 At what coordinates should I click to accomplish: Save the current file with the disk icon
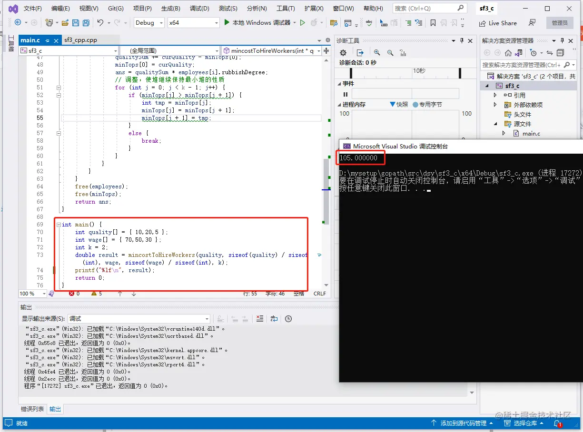tap(76, 22)
